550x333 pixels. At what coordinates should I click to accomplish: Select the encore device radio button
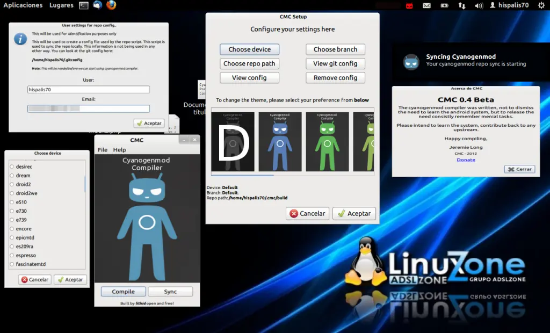pyautogui.click(x=12, y=229)
